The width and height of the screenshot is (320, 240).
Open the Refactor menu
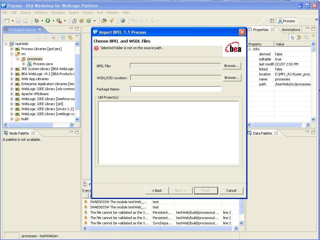click(41, 13)
